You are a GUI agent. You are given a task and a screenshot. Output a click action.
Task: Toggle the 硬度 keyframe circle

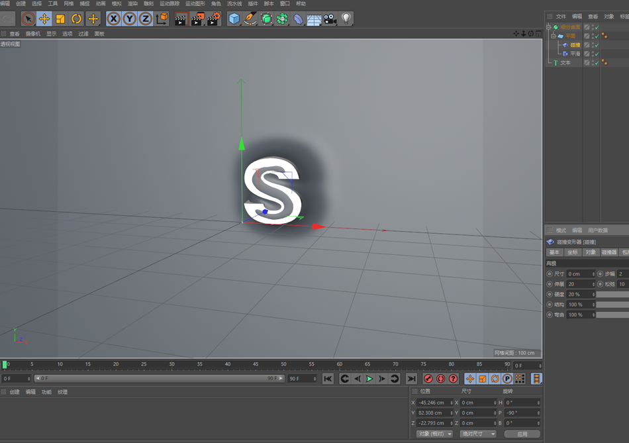point(550,294)
